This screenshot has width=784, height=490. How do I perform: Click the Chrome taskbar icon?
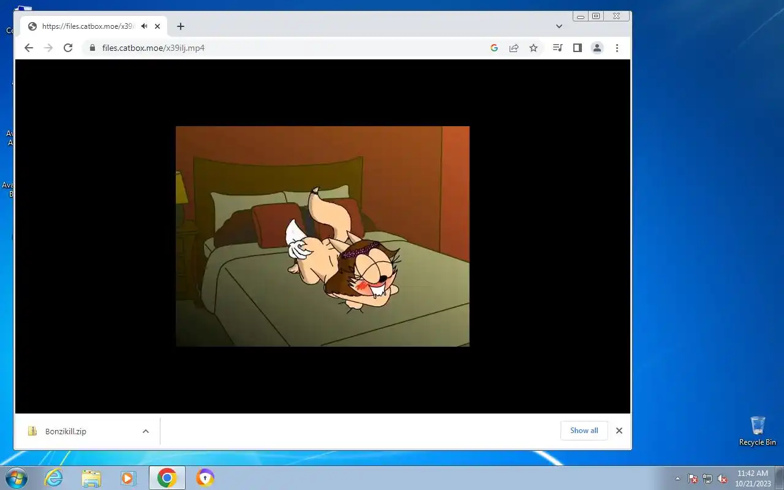(167, 478)
